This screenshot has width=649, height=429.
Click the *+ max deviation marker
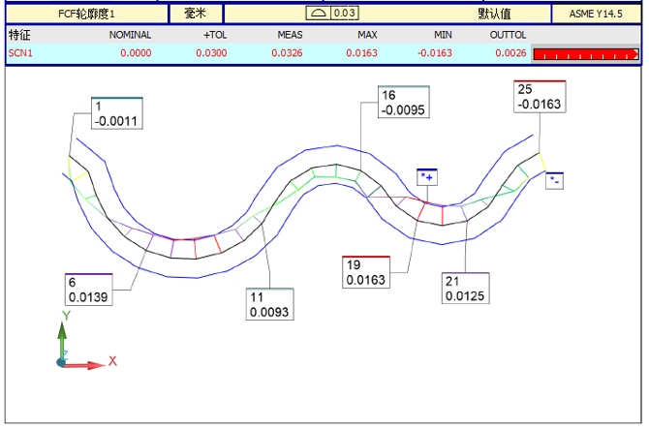(426, 177)
